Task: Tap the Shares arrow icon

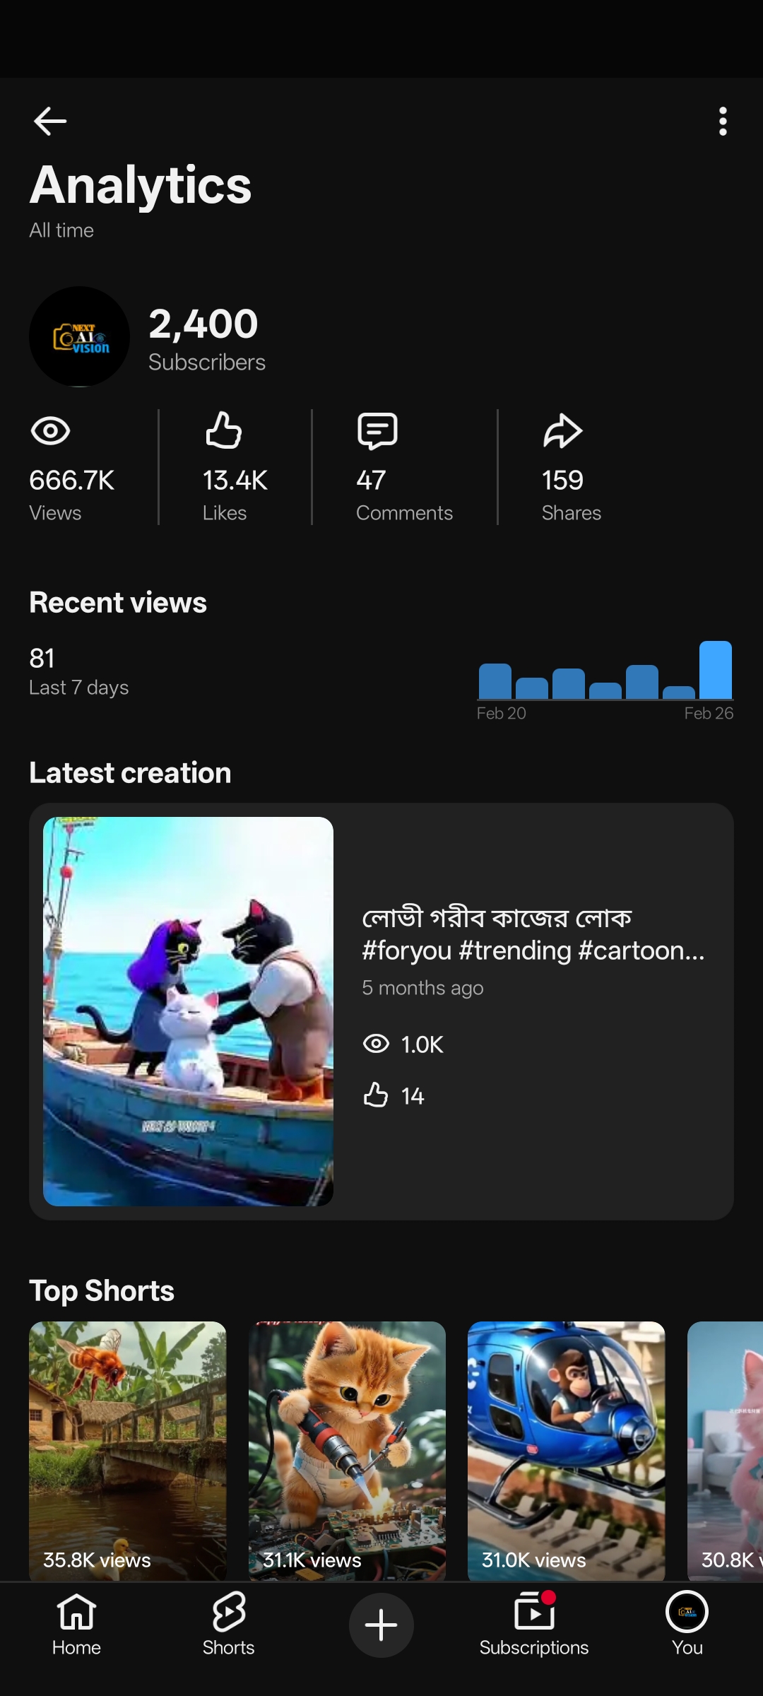Action: point(562,431)
